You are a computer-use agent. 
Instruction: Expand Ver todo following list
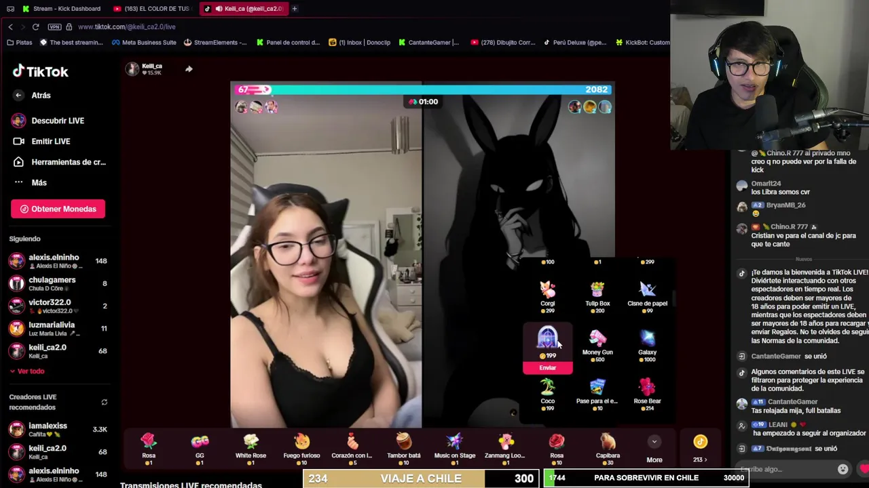pyautogui.click(x=27, y=371)
